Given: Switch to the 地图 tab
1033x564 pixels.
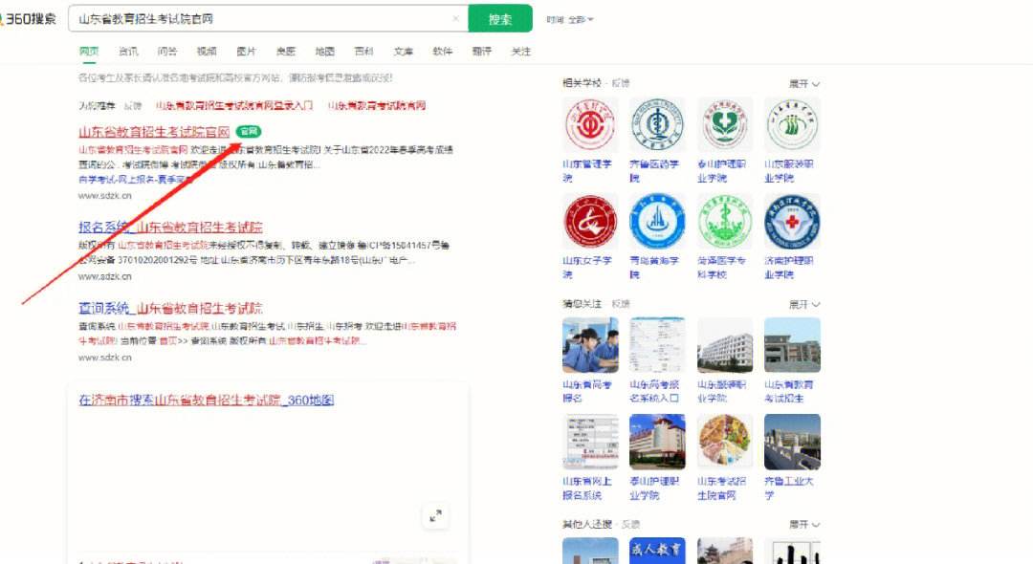Looking at the screenshot, I should coord(325,52).
